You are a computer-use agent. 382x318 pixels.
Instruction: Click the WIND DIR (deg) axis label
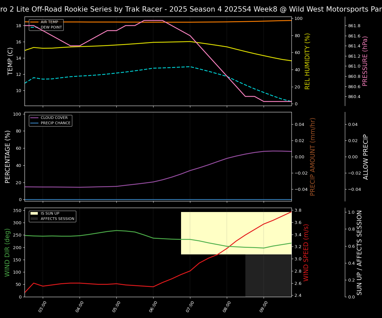pos(7,252)
